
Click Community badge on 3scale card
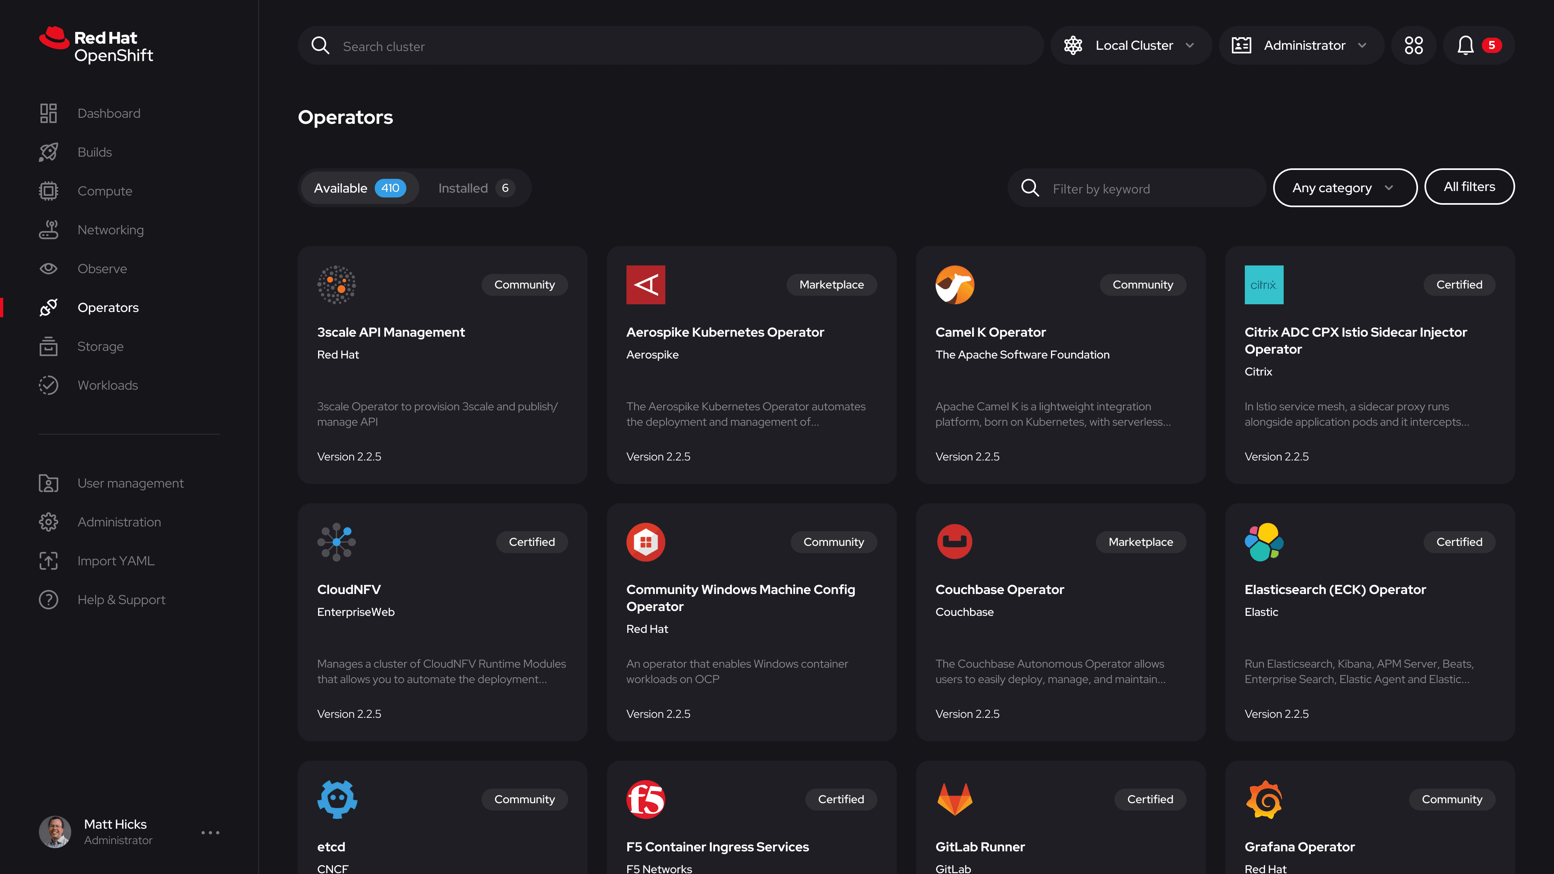(x=524, y=285)
